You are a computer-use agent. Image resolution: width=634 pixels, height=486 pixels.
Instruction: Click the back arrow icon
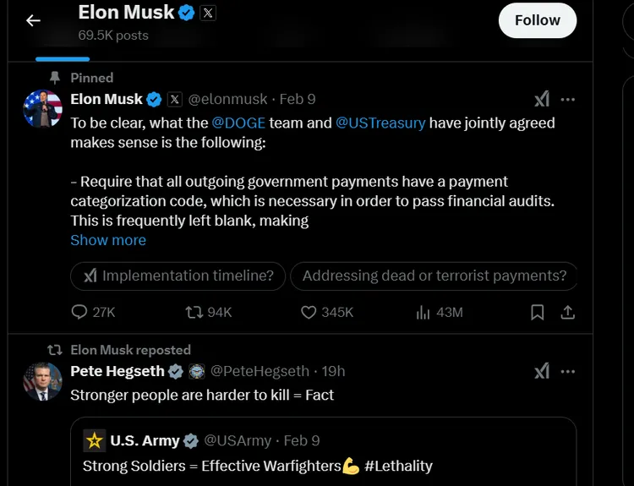click(33, 20)
